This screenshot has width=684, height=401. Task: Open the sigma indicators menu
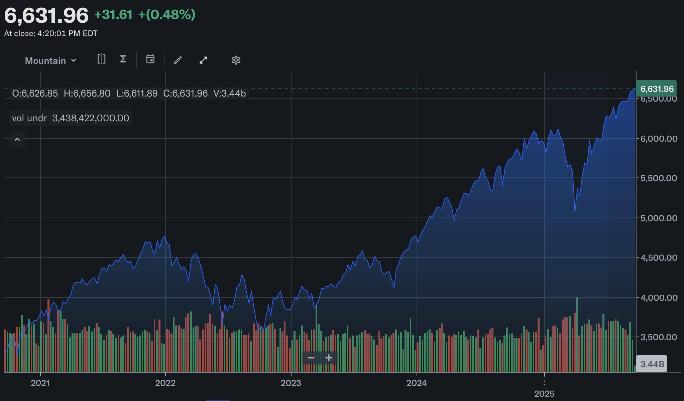pyautogui.click(x=123, y=59)
